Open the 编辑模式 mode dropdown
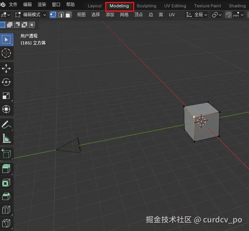The width and height of the screenshot is (249, 231). (x=30, y=15)
